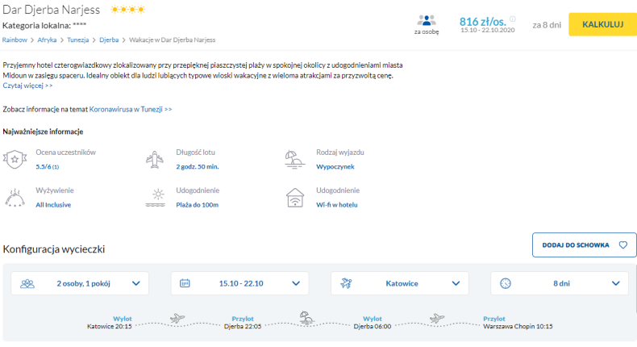Click the info icon next to 816 zł/os.
637x347 pixels.
tap(513, 19)
